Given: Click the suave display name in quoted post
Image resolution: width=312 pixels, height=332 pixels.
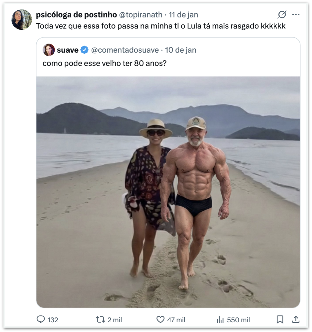Looking at the screenshot, I should pos(68,50).
